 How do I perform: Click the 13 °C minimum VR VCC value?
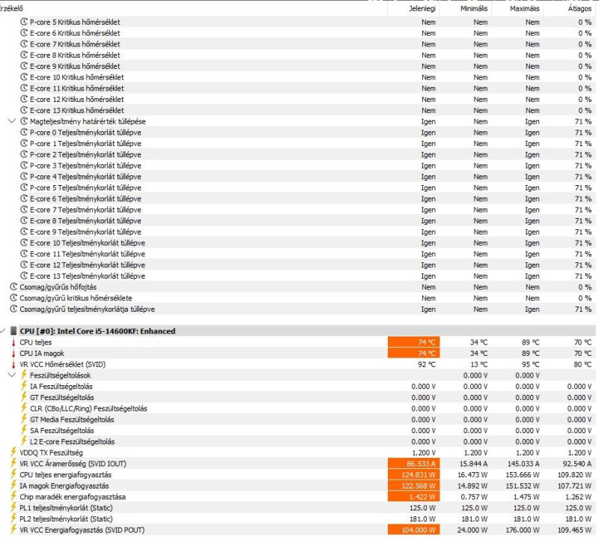[x=478, y=364]
